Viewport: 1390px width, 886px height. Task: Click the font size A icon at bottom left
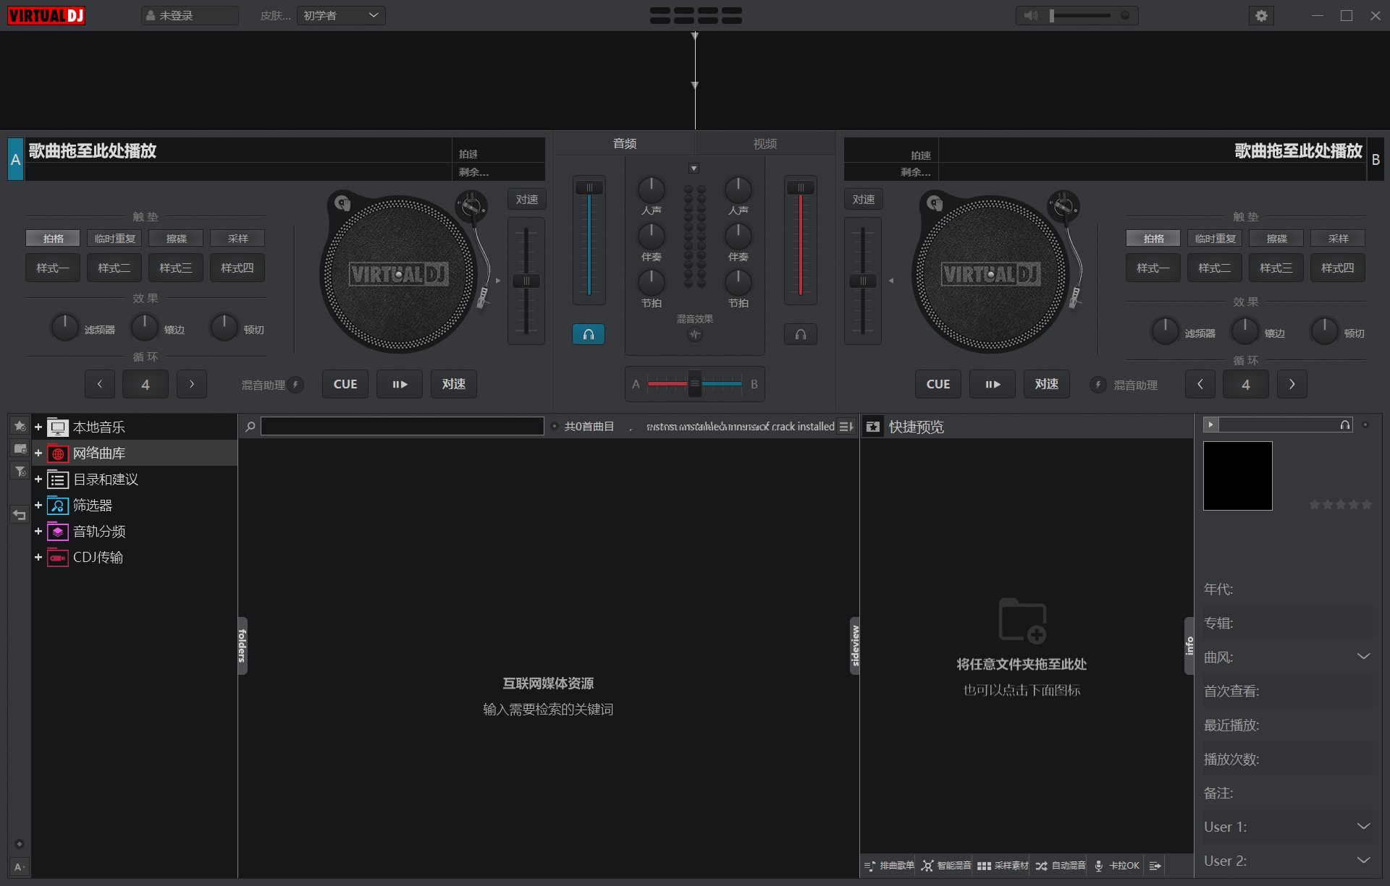(20, 866)
